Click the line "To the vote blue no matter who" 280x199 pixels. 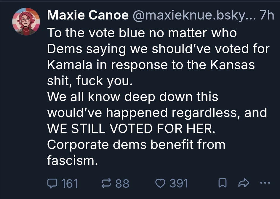(142, 33)
